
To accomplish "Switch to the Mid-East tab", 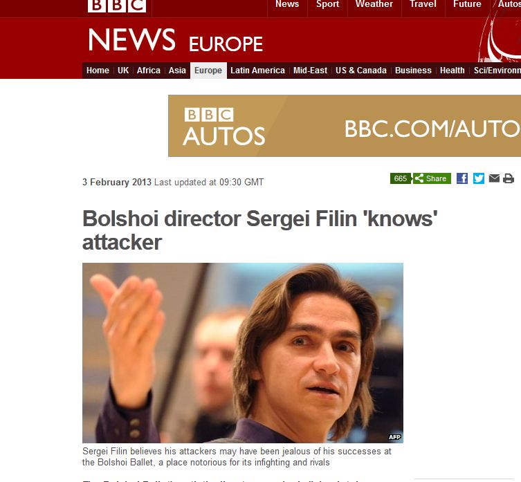I will (x=311, y=71).
